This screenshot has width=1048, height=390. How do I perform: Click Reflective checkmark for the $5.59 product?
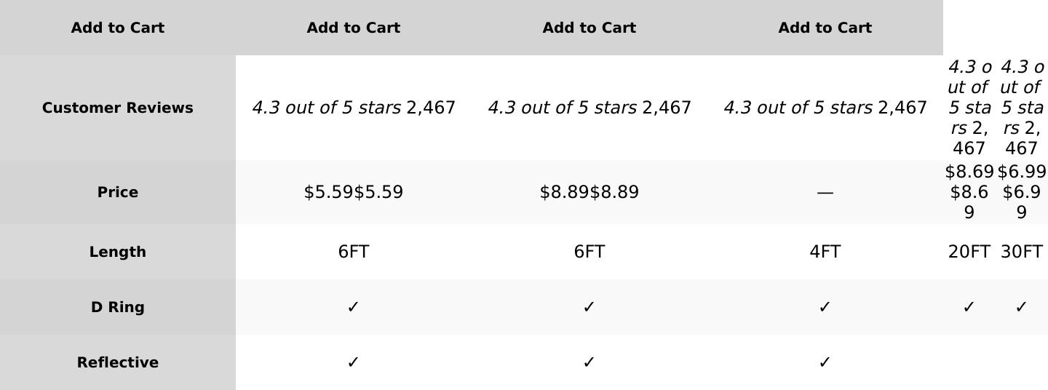[x=353, y=362]
